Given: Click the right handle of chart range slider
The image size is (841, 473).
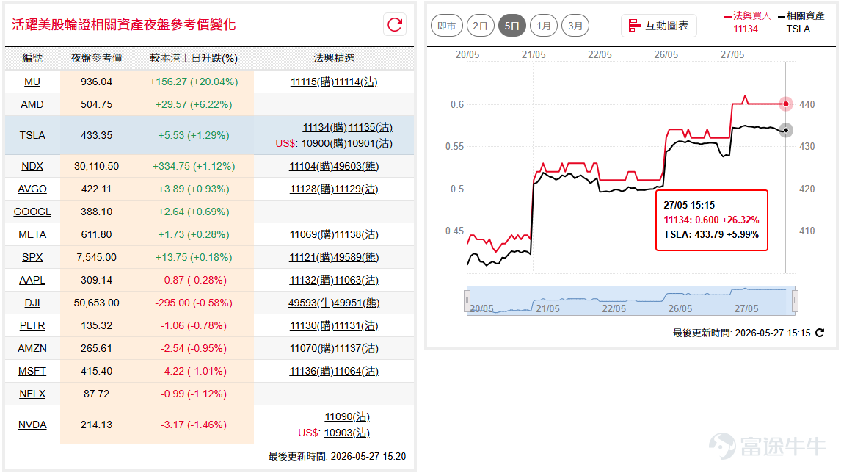Looking at the screenshot, I should [795, 300].
